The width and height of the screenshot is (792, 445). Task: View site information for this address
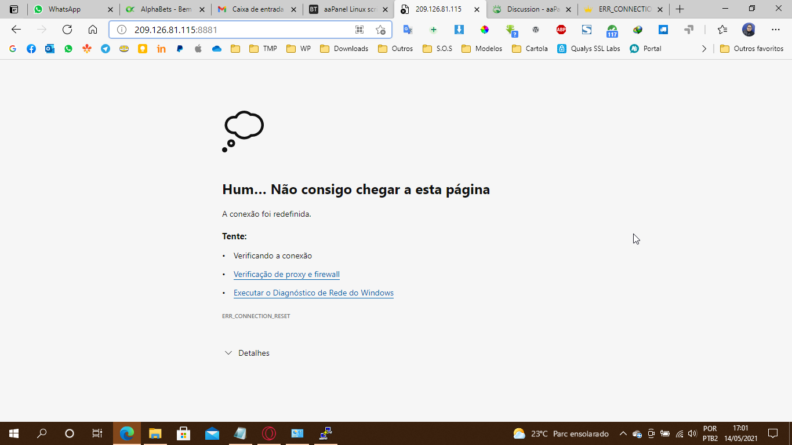click(122, 30)
